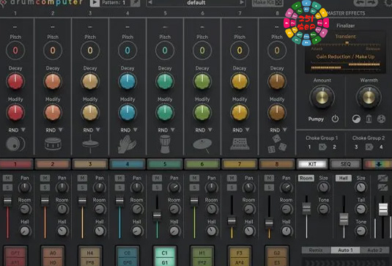Select the half-filled circle Warmth mode icon
The width and height of the screenshot is (392, 266).
click(356, 119)
